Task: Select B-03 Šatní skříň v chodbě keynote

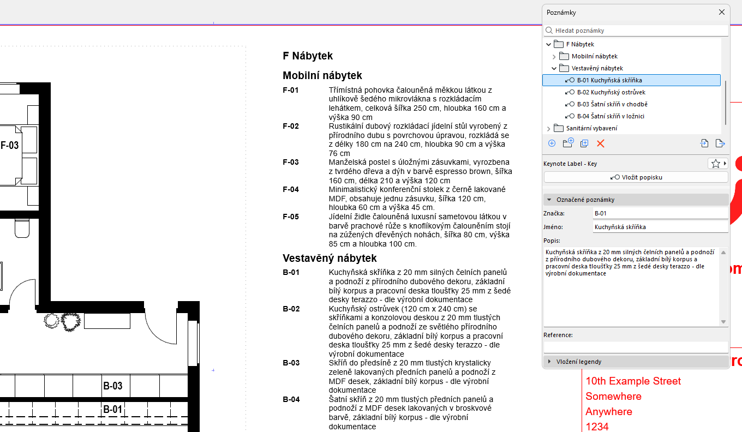Action: (612, 104)
